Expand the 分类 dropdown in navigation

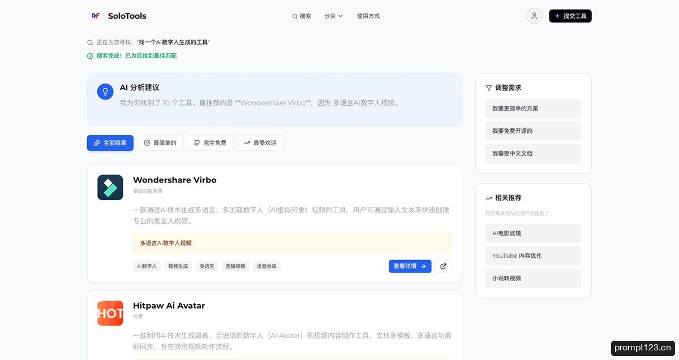coord(333,16)
